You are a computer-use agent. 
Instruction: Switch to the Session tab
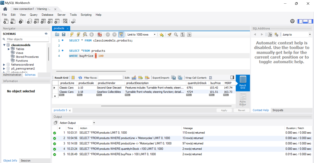coord(26,161)
